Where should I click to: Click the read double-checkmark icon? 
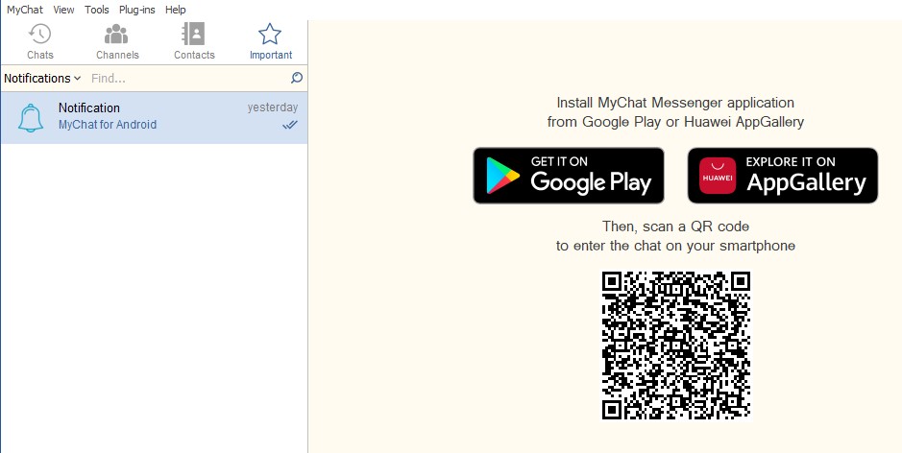(290, 125)
